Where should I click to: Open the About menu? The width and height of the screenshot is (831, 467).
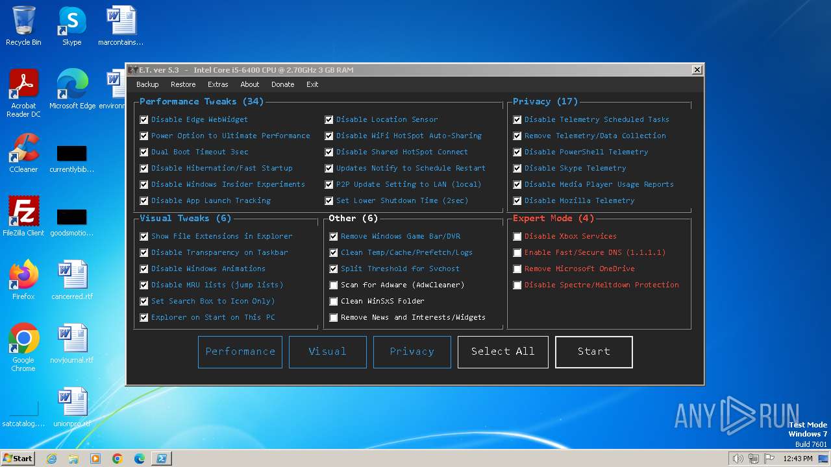249,84
